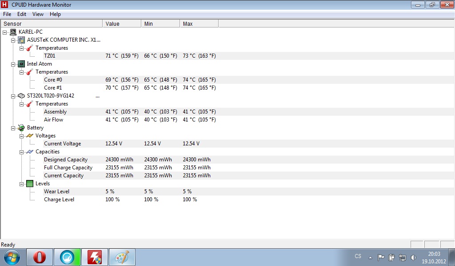Open the View menu
Screen dimensions: 455x266
pyautogui.click(x=38, y=14)
